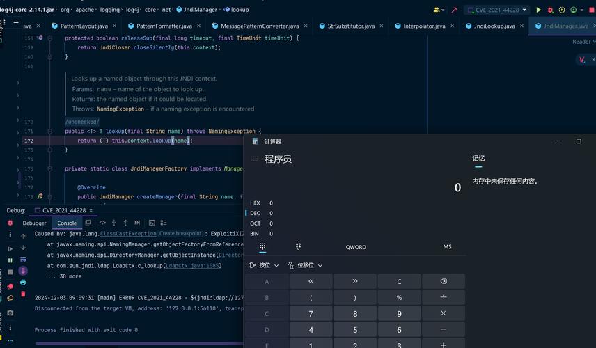This screenshot has width=596, height=348.
Task: Click the console horizontal scrollbar
Action: click(x=139, y=343)
